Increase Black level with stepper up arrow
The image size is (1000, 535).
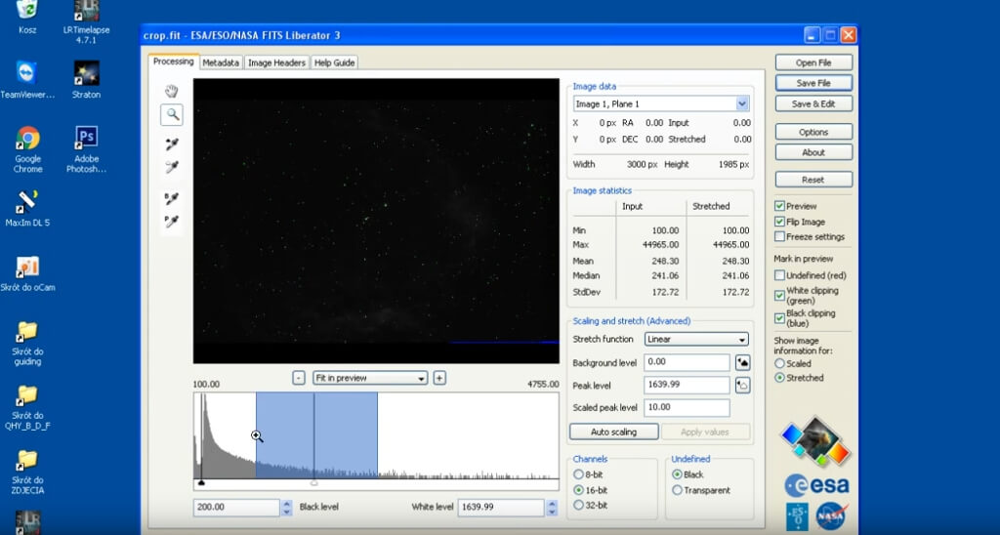(x=286, y=504)
